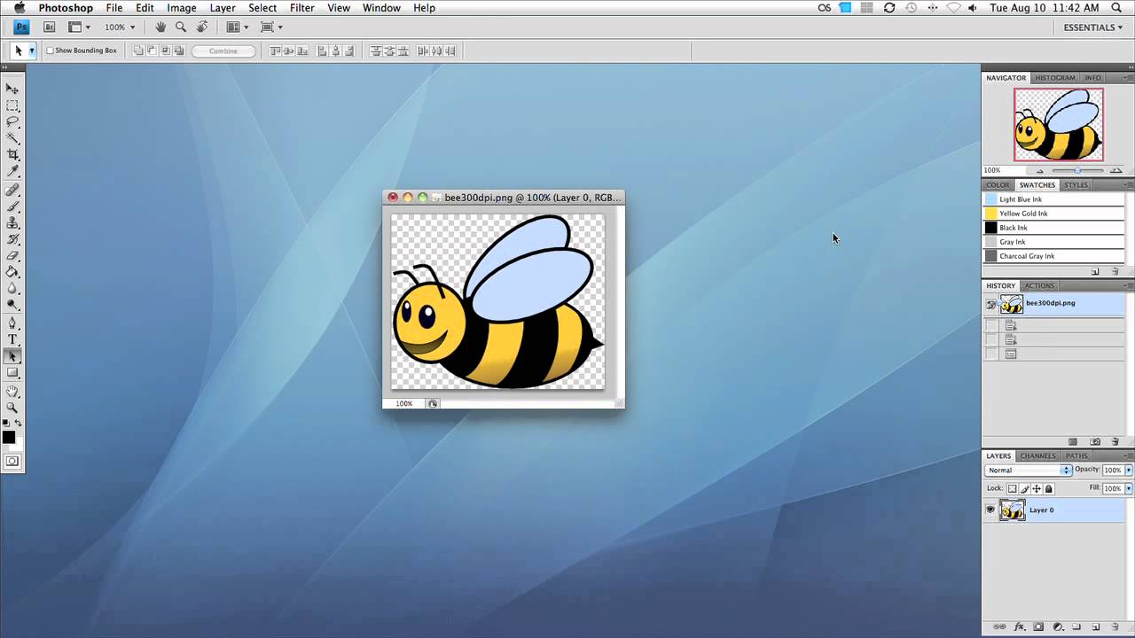The width and height of the screenshot is (1135, 638).
Task: Select the Eyedropper tool
Action: point(12,170)
